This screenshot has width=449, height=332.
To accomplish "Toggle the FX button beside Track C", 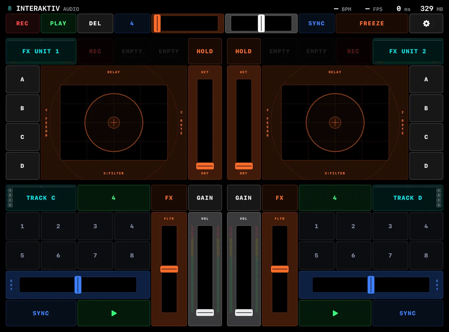I will coord(169,198).
